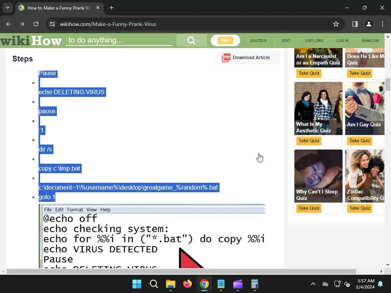Viewport: 391px width, 293px height.
Task: Open a new browser tab
Action: click(x=111, y=8)
